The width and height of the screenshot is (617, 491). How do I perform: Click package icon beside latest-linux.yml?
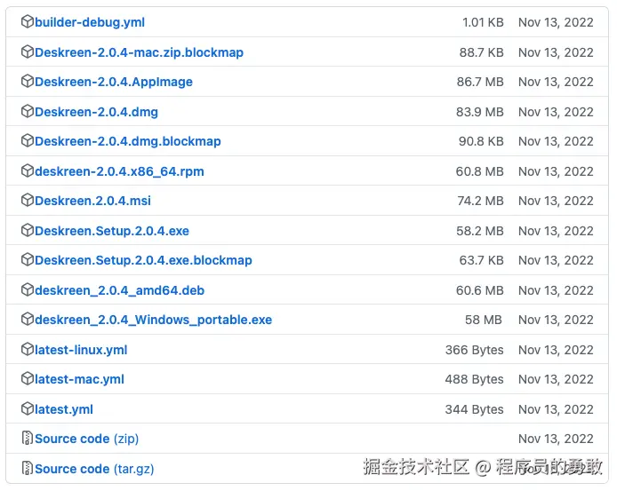(28, 350)
